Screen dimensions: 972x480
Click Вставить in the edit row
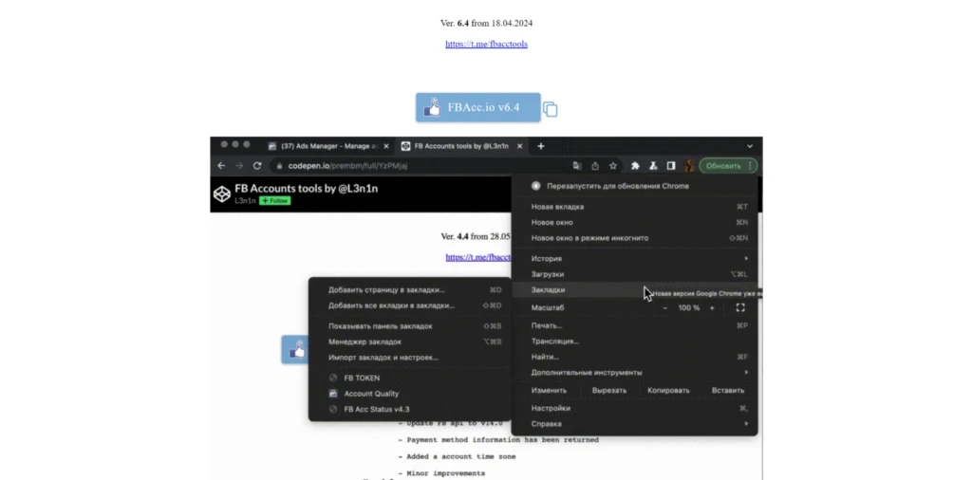click(728, 390)
